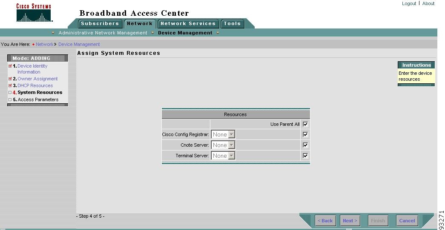
Task: Click the Use Parent All label
Action: (285, 124)
